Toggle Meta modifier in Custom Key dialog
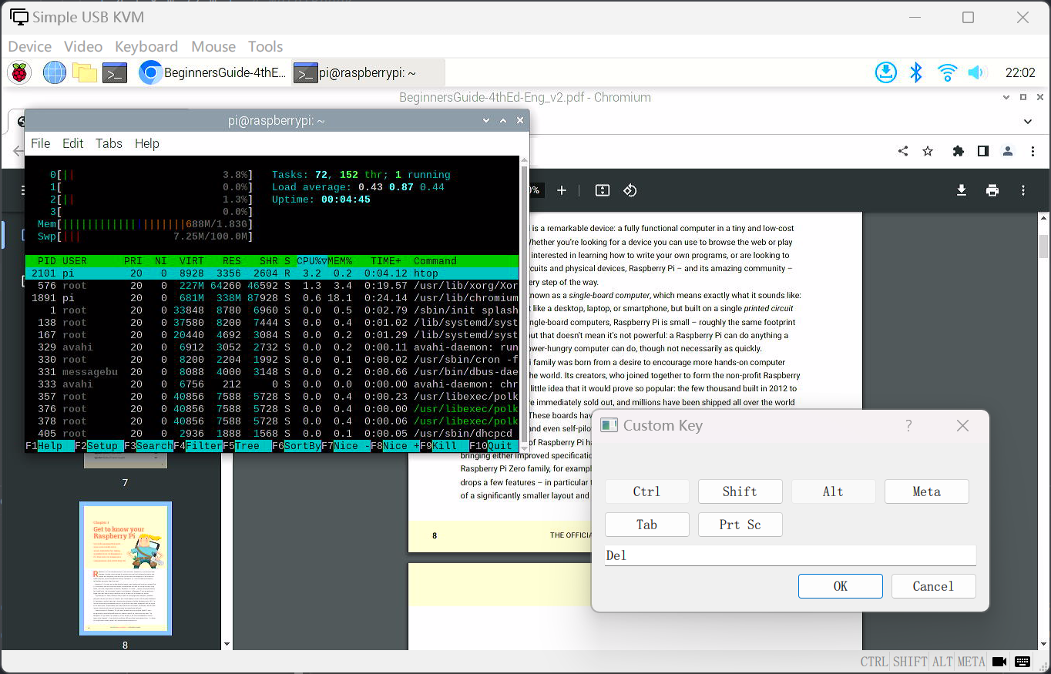Image resolution: width=1051 pixels, height=674 pixels. (x=926, y=491)
